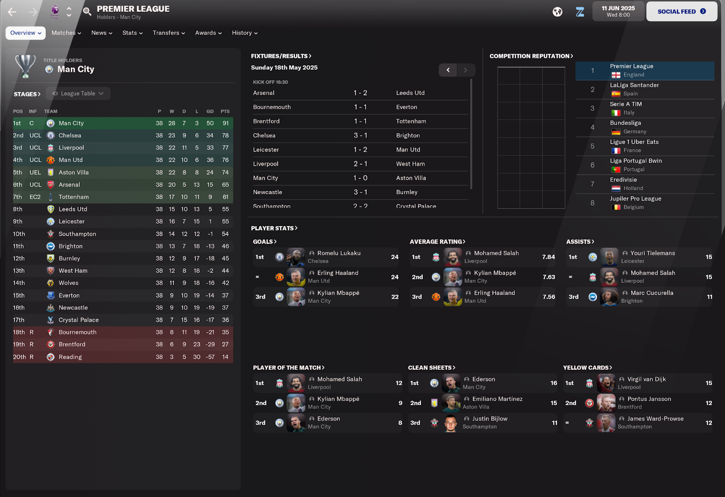Click Arsenal club badge in league table
This screenshot has width=725, height=497.
click(51, 185)
